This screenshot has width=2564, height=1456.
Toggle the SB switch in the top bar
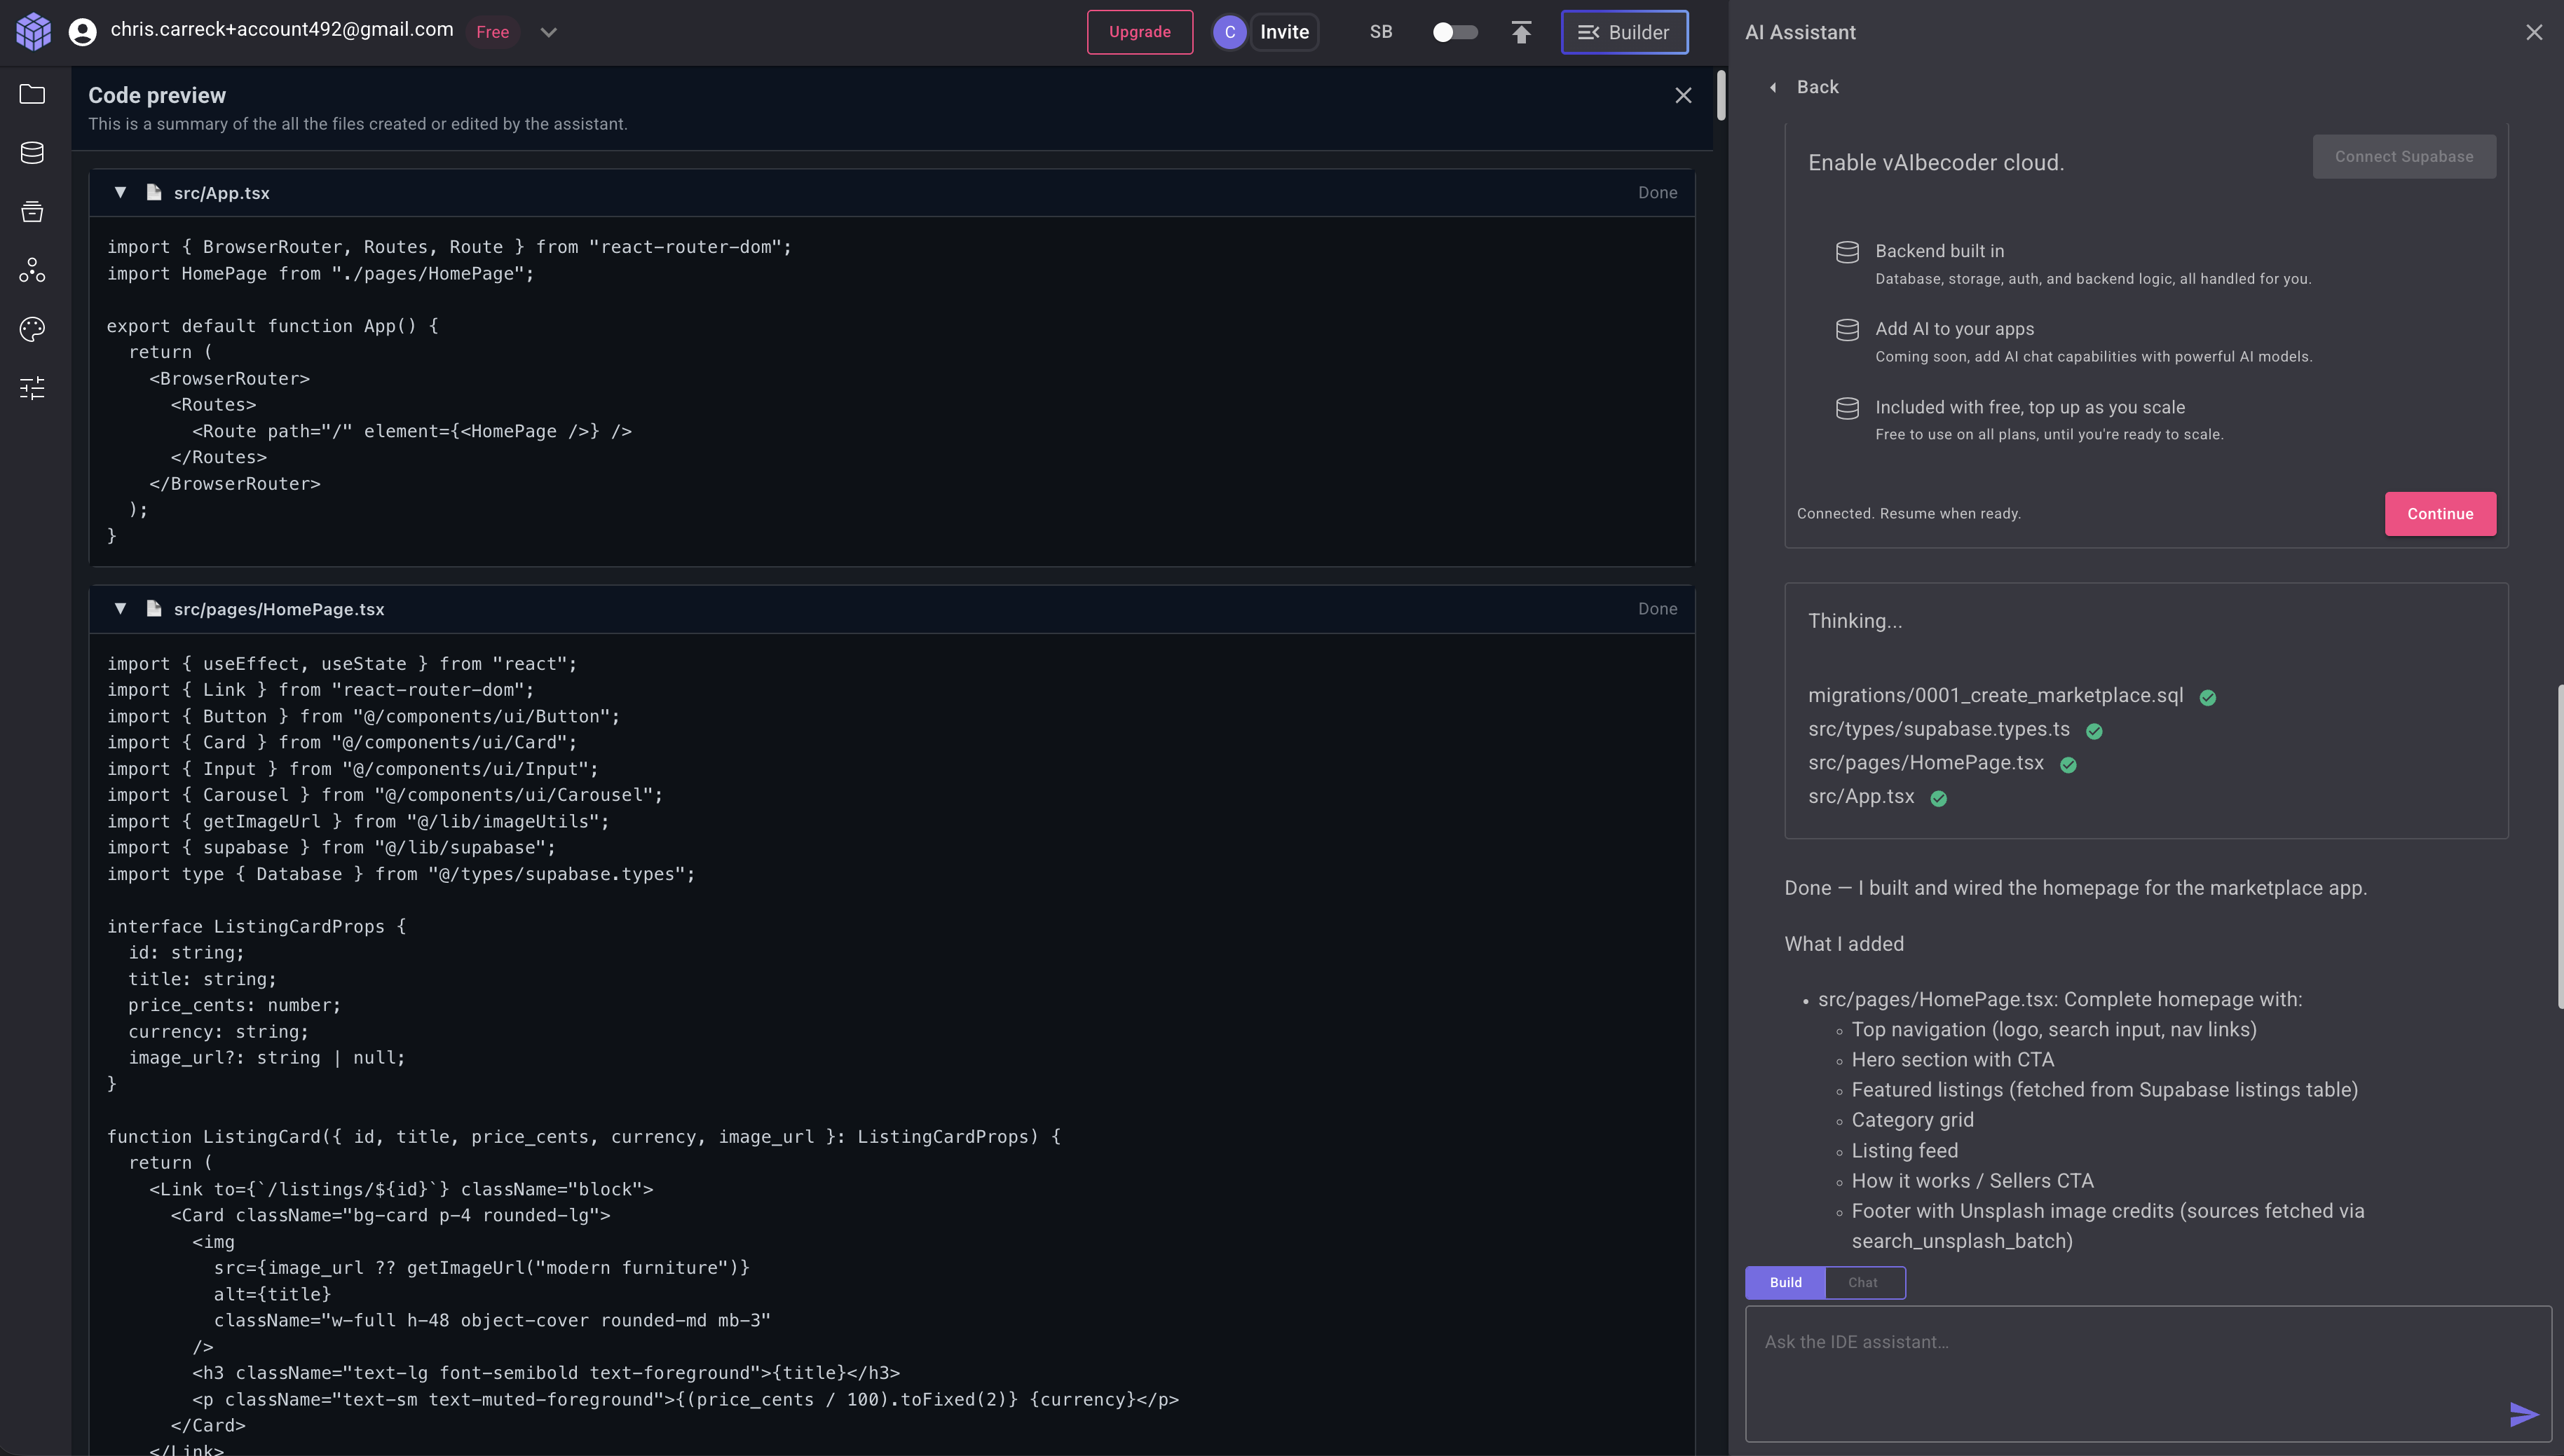(x=1456, y=32)
